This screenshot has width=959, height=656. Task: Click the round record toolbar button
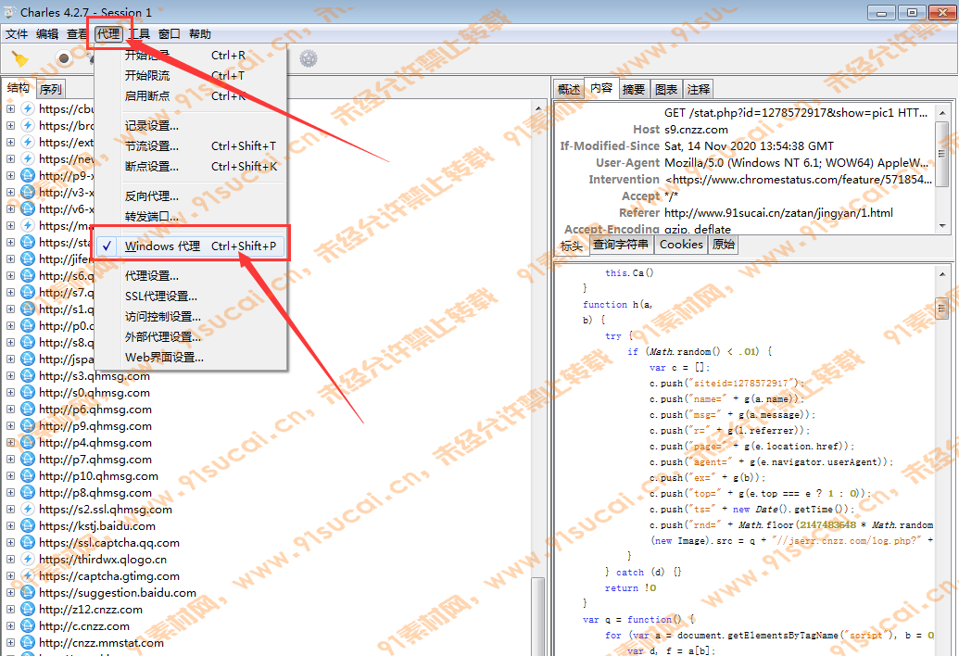63,58
